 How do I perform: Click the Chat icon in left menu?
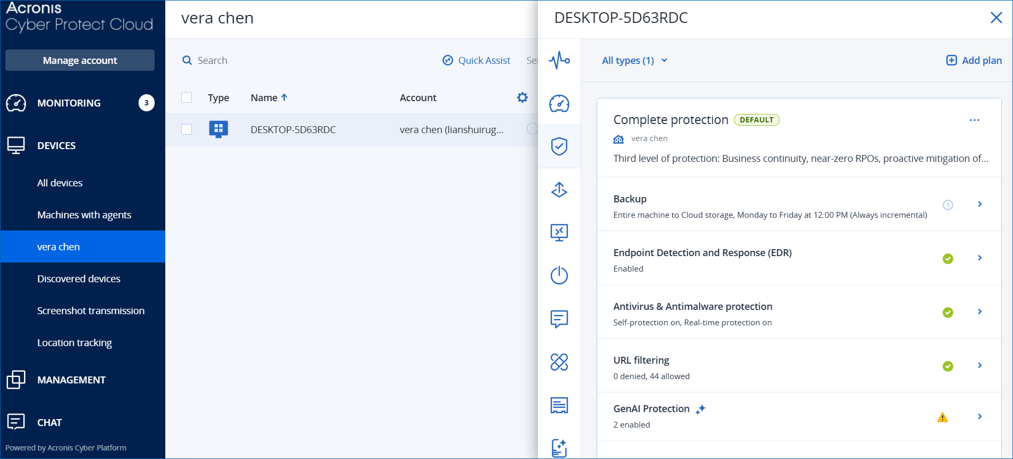(x=16, y=422)
